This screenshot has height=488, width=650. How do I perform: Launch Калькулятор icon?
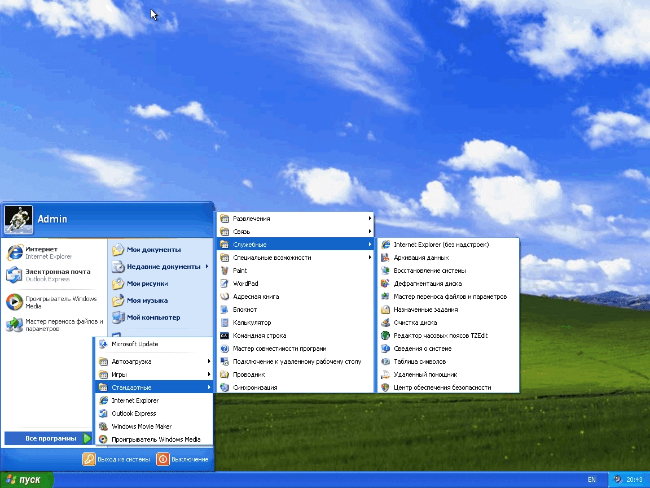[x=224, y=323]
